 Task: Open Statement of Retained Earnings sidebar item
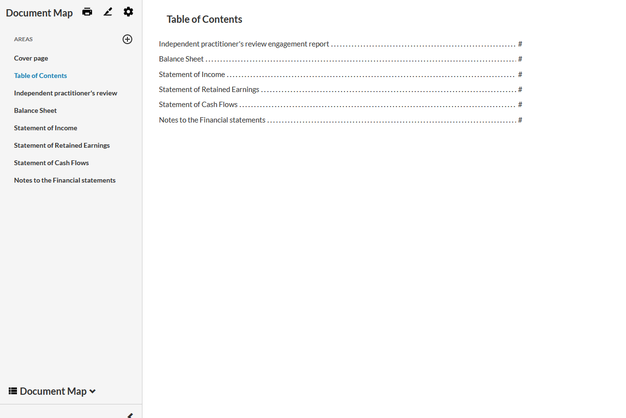pyautogui.click(x=62, y=145)
